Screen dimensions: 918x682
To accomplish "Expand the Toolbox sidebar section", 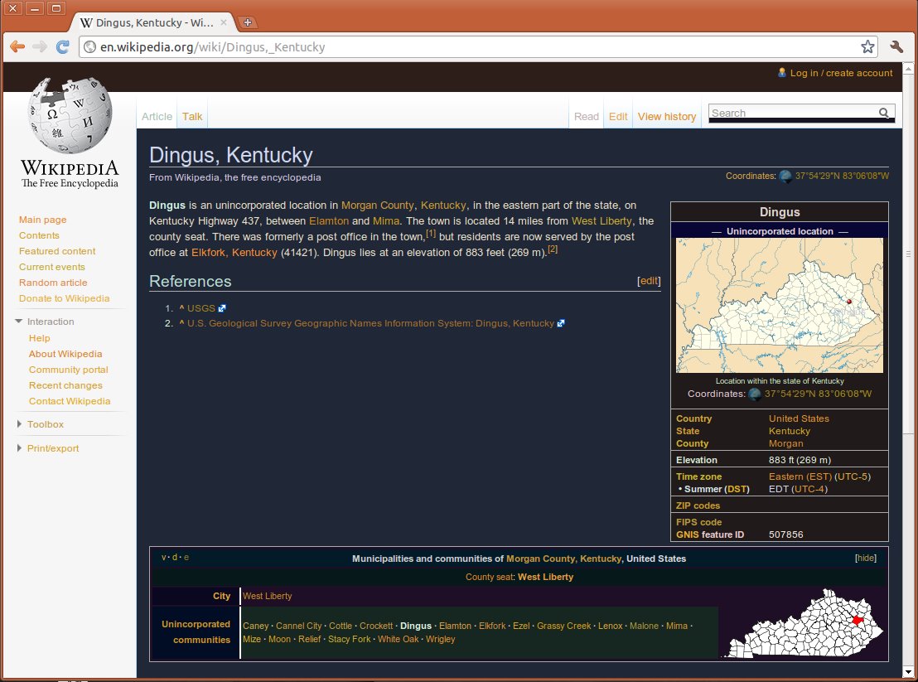I will click(x=19, y=423).
